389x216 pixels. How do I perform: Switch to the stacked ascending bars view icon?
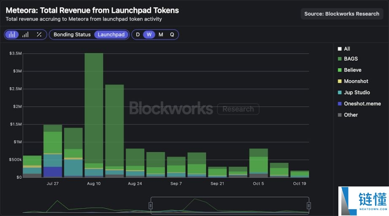tap(25, 35)
